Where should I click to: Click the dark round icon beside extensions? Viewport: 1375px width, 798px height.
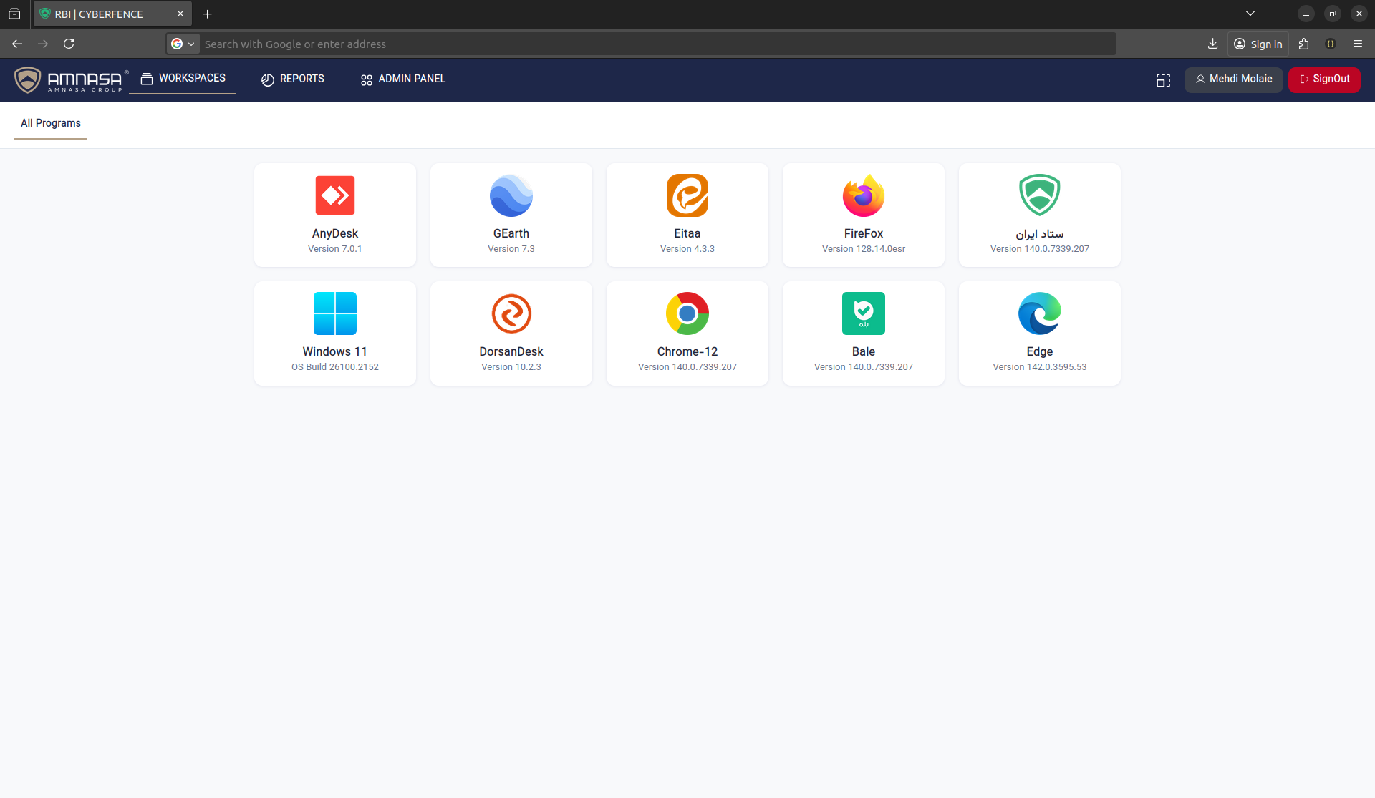pos(1331,44)
